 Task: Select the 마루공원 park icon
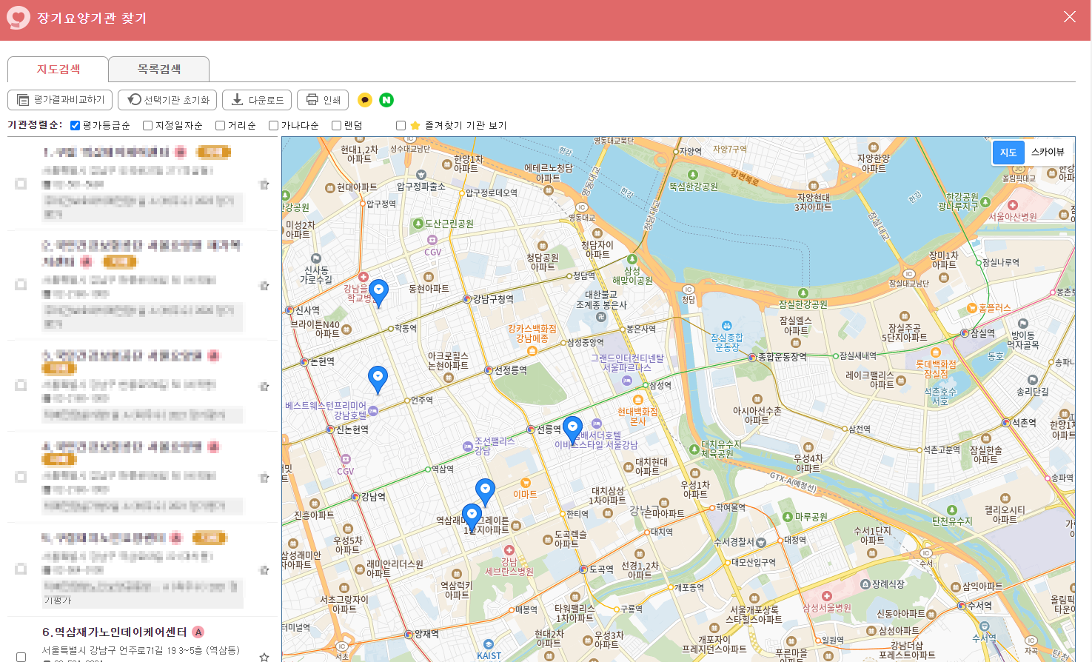click(x=788, y=517)
